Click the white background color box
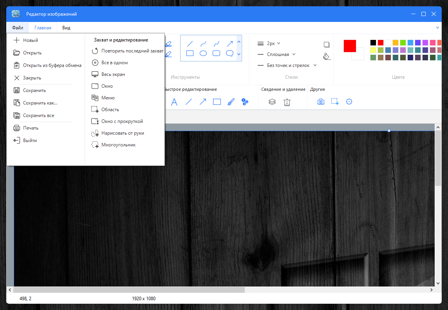 (360, 56)
